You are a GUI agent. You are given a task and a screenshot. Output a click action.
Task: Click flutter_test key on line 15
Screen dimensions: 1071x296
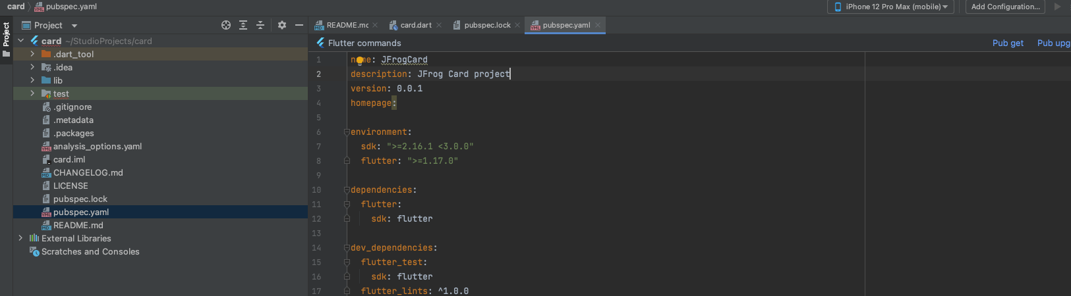pyautogui.click(x=391, y=262)
